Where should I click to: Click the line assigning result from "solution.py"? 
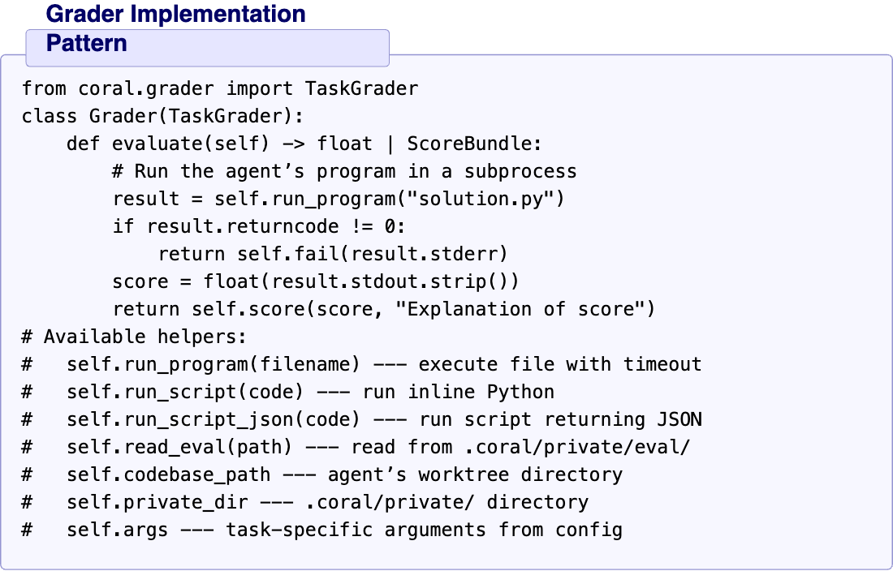(339, 199)
